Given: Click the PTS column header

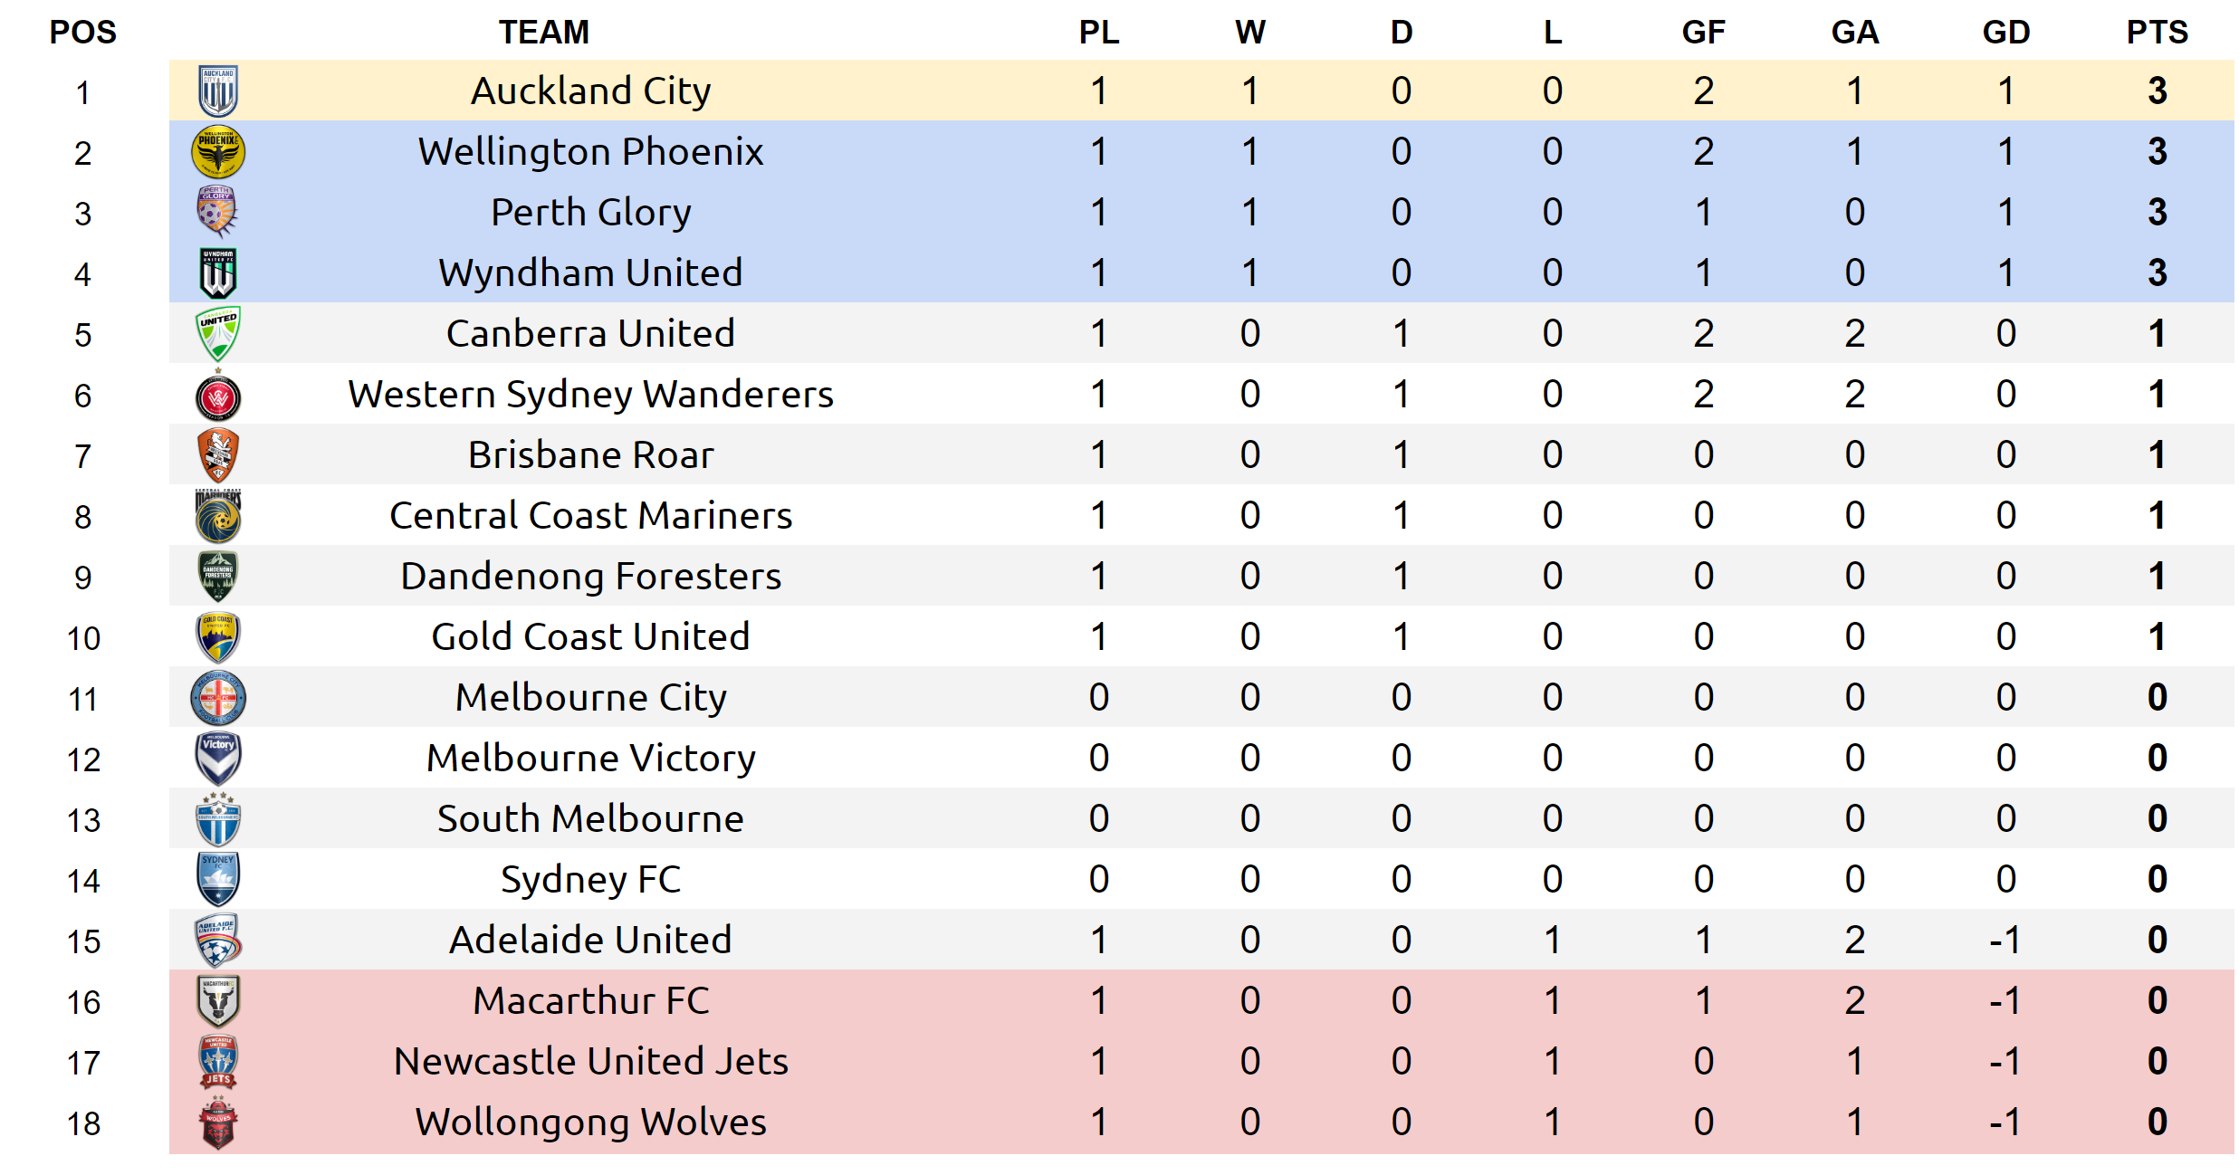Looking at the screenshot, I should click(2157, 33).
